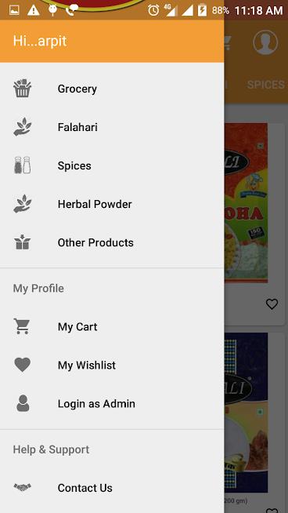Tap the Grocery basket icon
Screen dimensions: 288x513
pyautogui.click(x=22, y=89)
